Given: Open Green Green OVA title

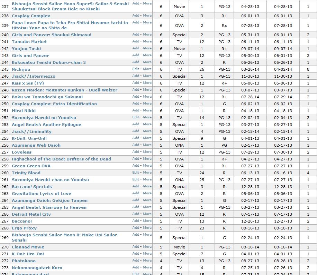Looking at the screenshot, I should click(x=31, y=166).
